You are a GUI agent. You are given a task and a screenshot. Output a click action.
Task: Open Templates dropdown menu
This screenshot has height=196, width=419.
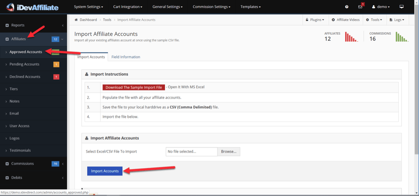(251, 7)
